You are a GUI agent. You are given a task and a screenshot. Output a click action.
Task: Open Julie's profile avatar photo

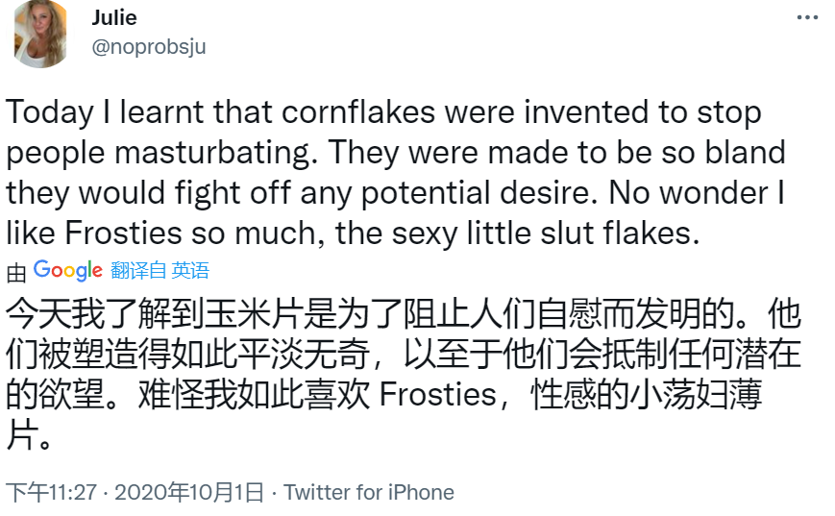41,33
